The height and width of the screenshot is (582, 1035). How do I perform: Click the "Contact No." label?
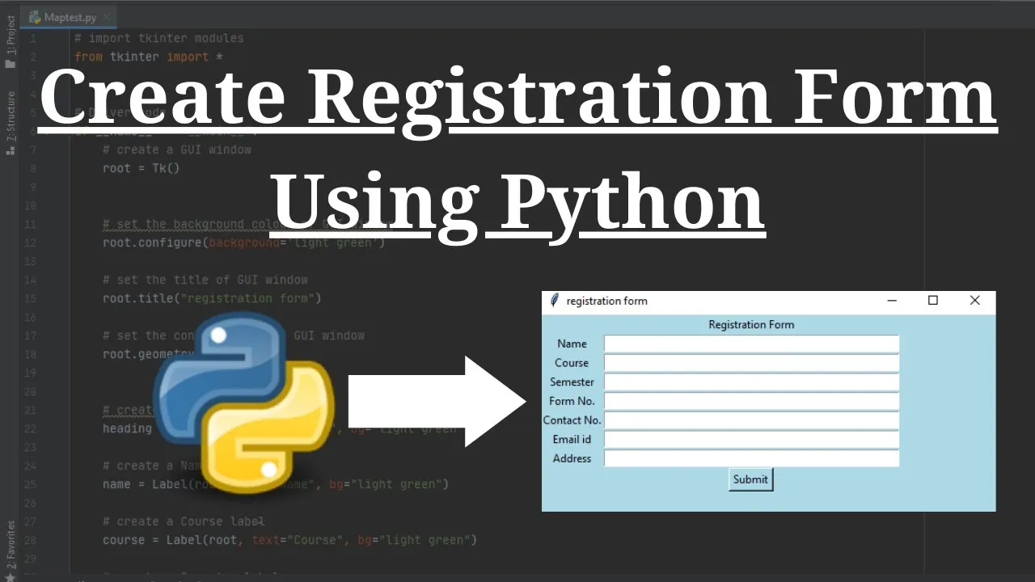(572, 420)
